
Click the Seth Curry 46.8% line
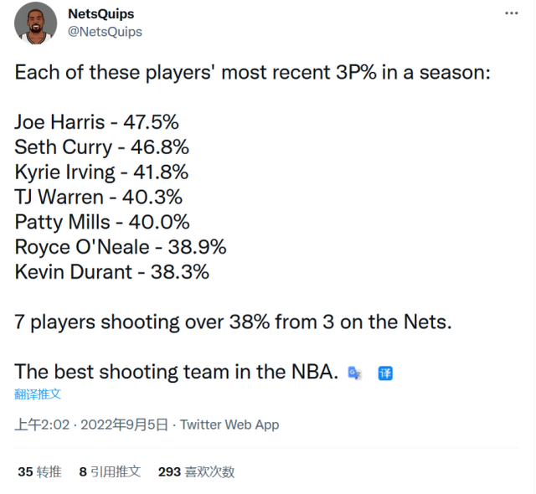(101, 147)
